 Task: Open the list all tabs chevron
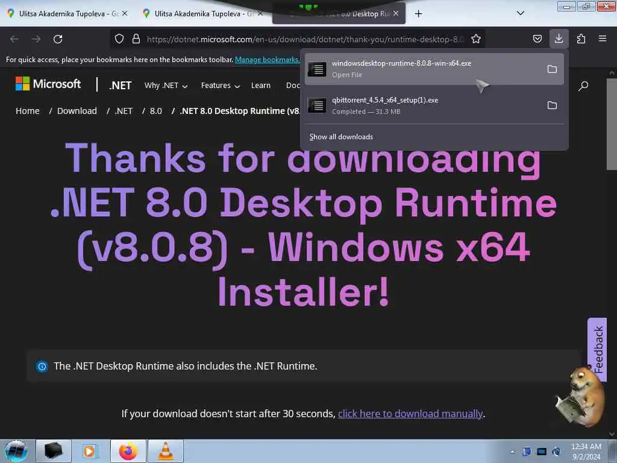tap(520, 13)
